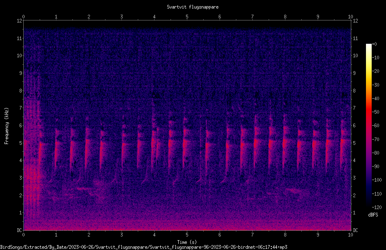Click the '-20' color scale label
This screenshot has width=386, height=250.
[x=375, y=71]
